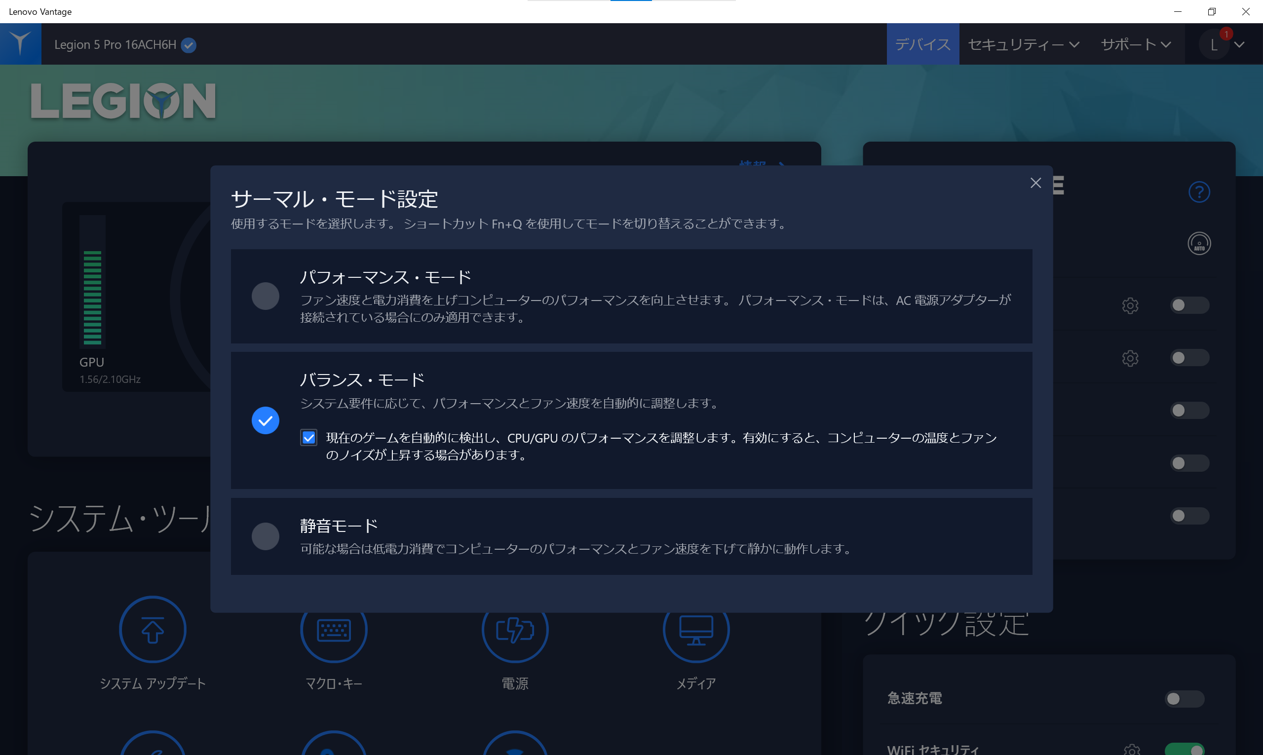Expand the セキュリティー menu

pos(1023,44)
